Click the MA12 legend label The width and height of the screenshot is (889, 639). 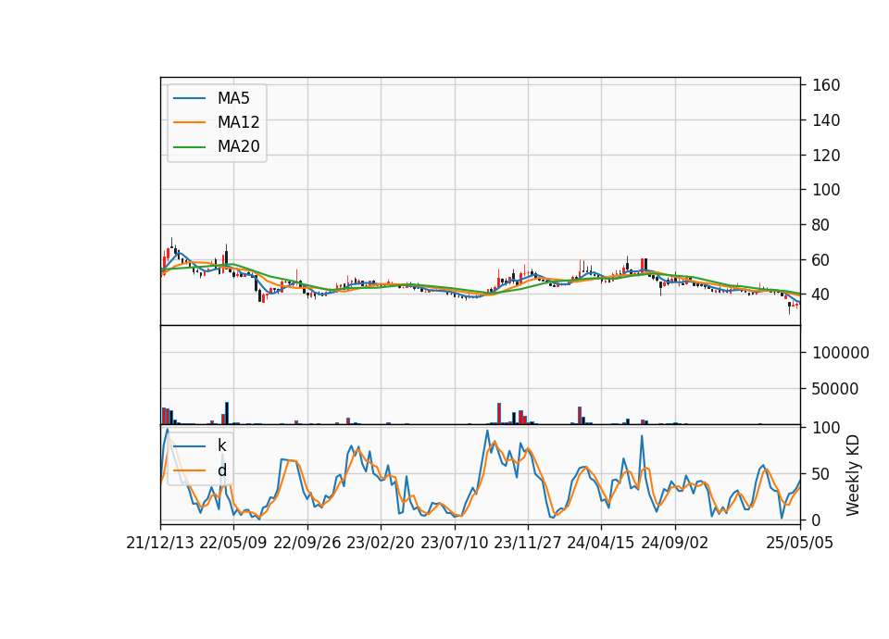238,122
